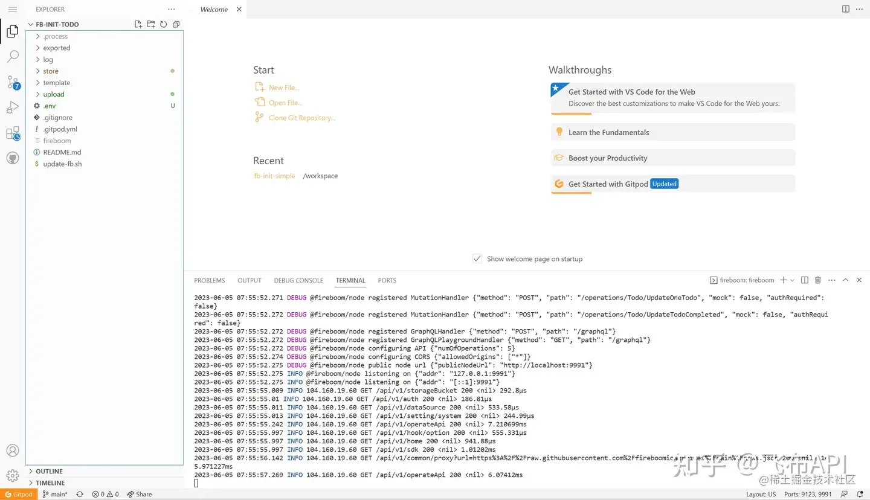Image resolution: width=870 pixels, height=500 pixels.
Task: Select the Welcome editor tab
Action: coord(214,10)
